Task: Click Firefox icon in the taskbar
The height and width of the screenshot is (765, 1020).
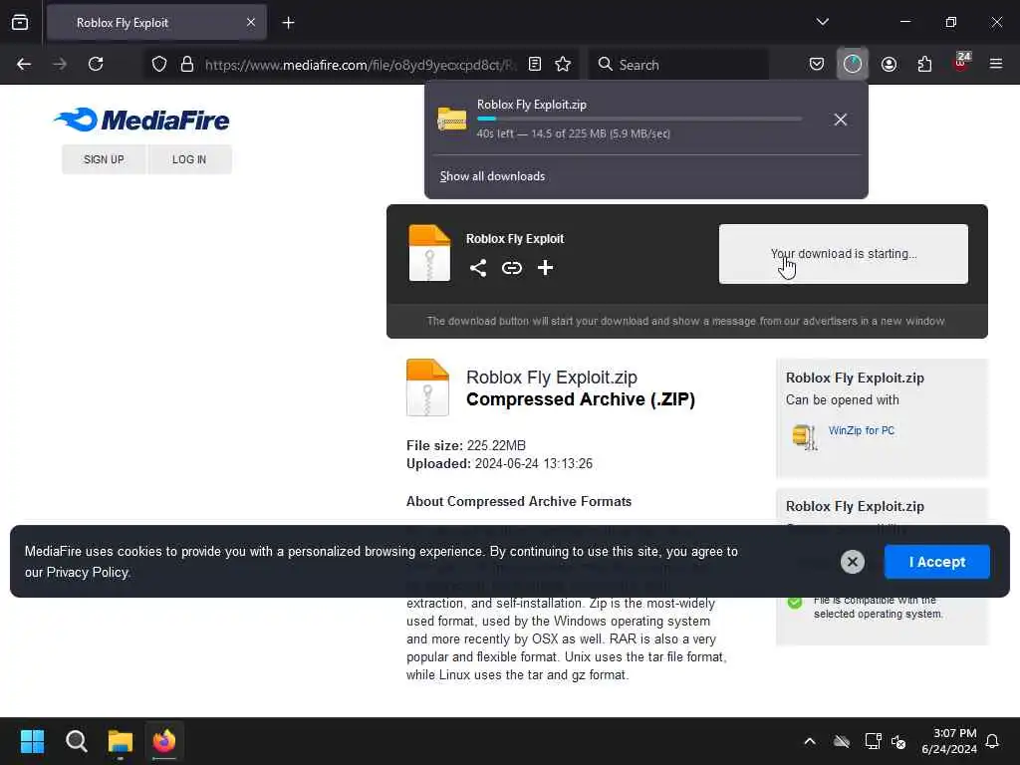Action: (x=164, y=741)
